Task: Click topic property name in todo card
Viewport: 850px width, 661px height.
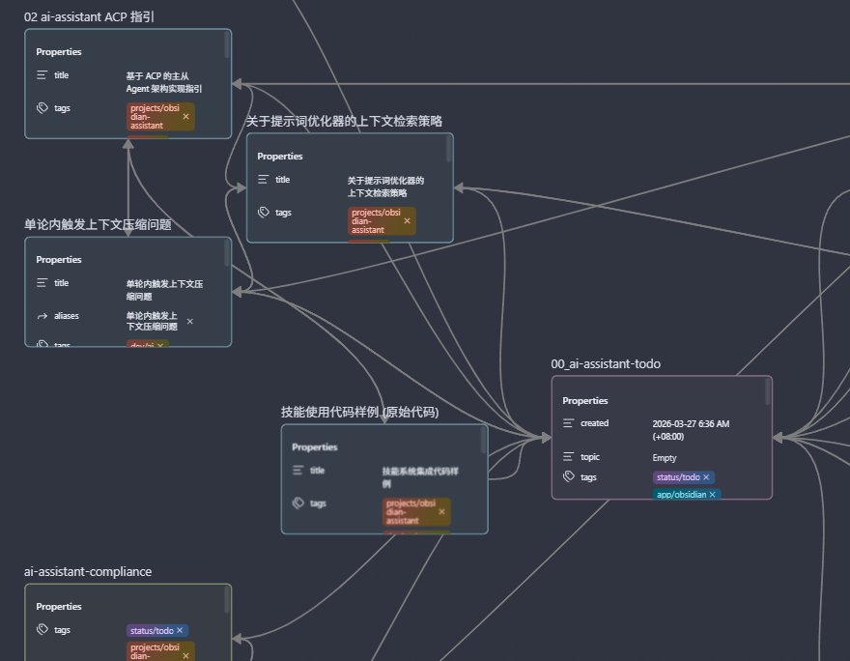Action: pyautogui.click(x=590, y=456)
